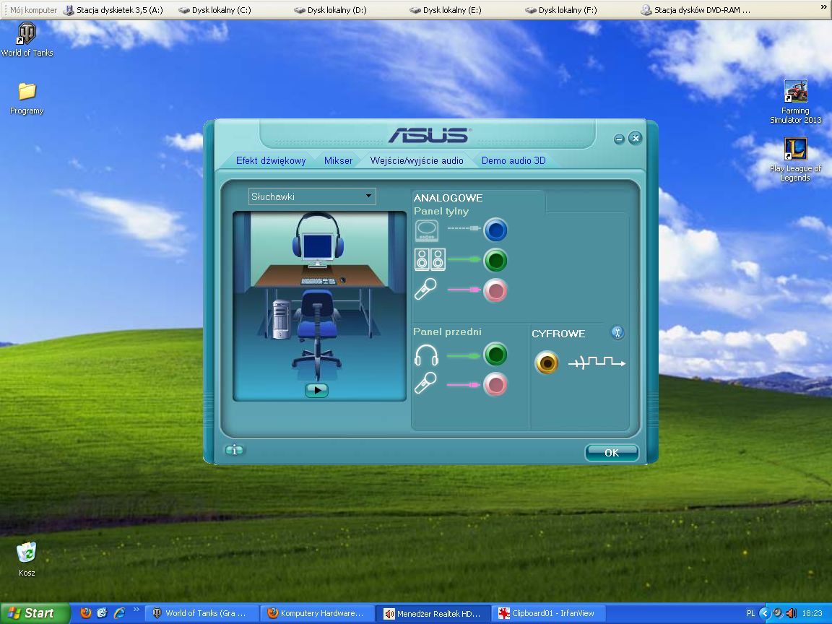Image resolution: width=832 pixels, height=624 pixels.
Task: Launch Internet Explorer from quick launch
Action: [x=120, y=613]
